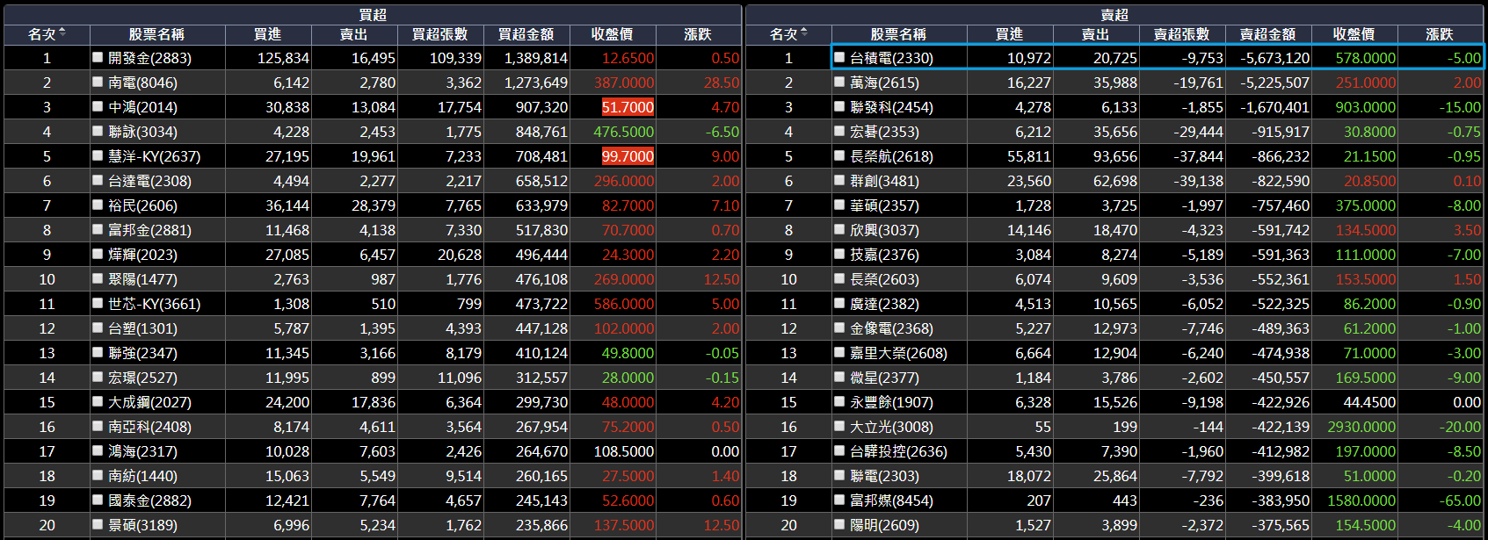The width and height of the screenshot is (1488, 540).
Task: Click stock name 聯強(2347)
Action: (142, 353)
